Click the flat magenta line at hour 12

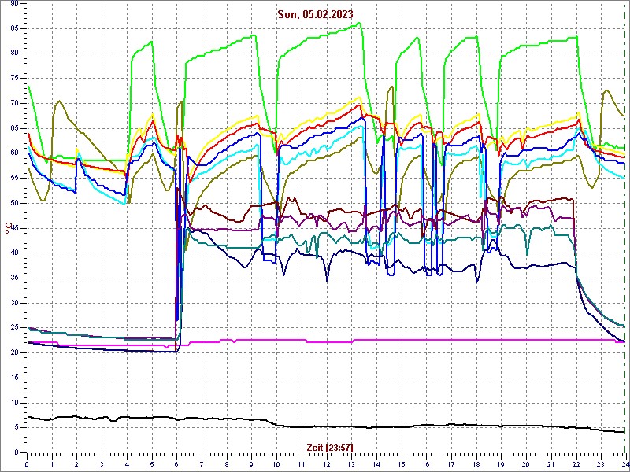(326, 341)
